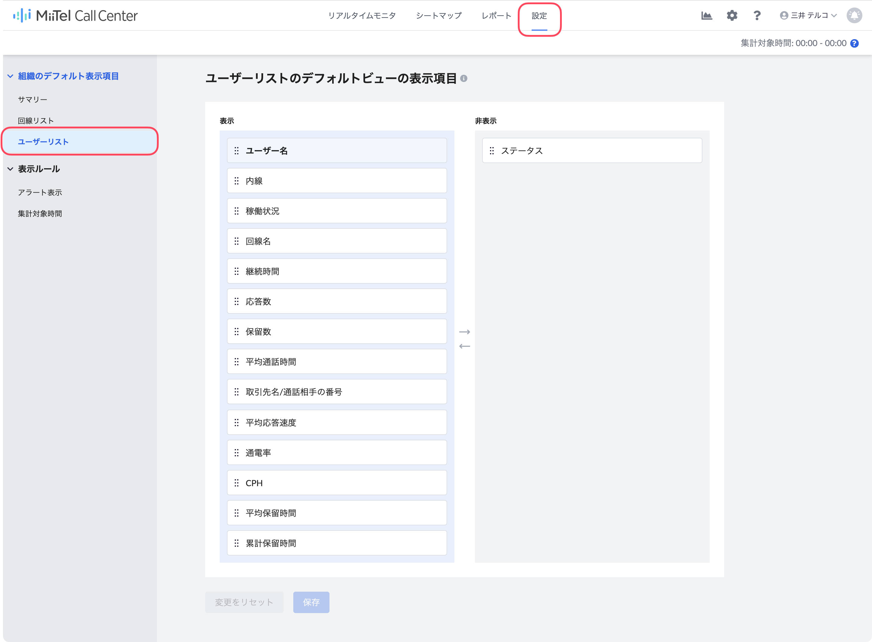
Task: Select the 平均応答速度 item label
Action: point(271,423)
